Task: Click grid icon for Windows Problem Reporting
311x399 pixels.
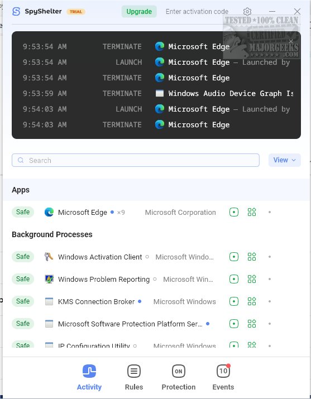Action: [252, 279]
